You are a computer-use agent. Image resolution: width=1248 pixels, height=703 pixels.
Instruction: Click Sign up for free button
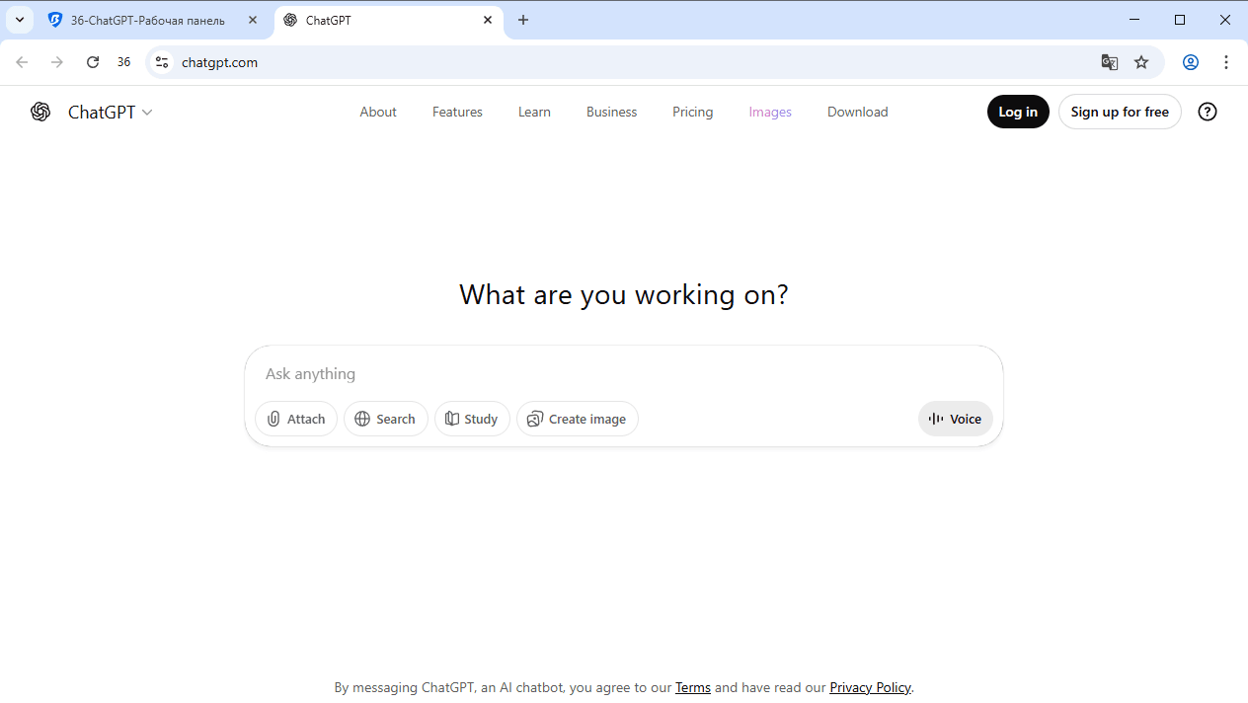(x=1120, y=112)
